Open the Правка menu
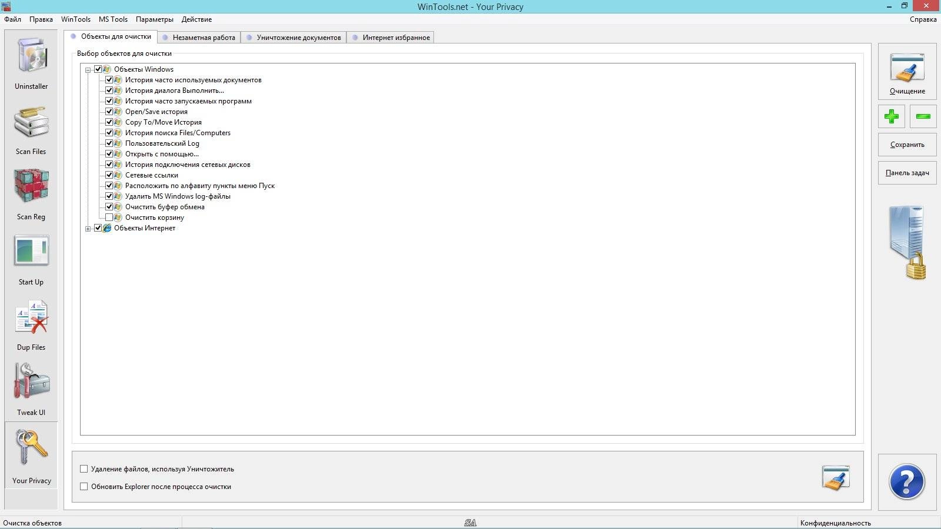 click(41, 19)
